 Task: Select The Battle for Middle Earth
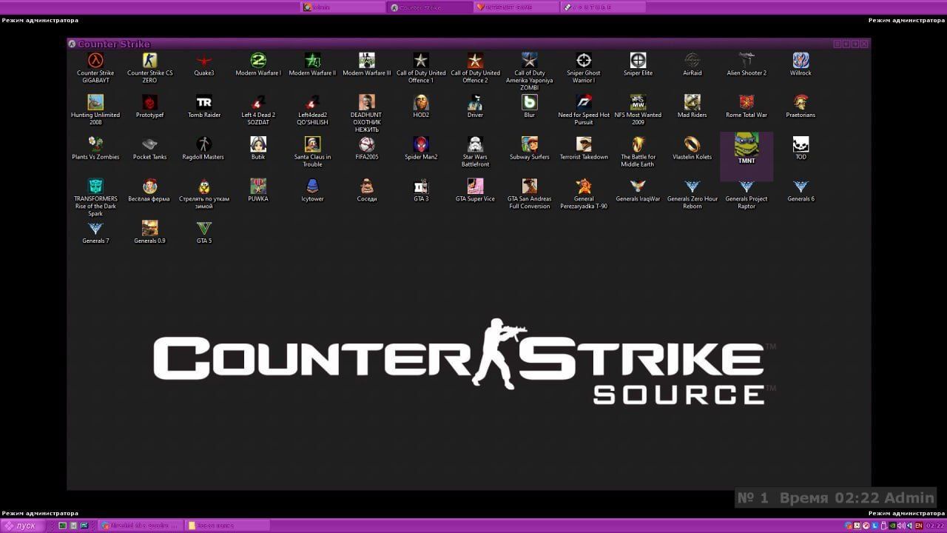tap(638, 144)
